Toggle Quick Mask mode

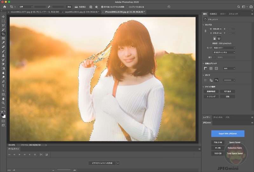click(3, 121)
